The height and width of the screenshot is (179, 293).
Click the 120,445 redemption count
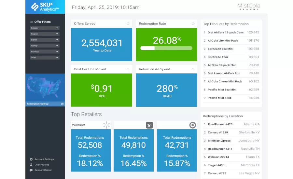pos(253,32)
